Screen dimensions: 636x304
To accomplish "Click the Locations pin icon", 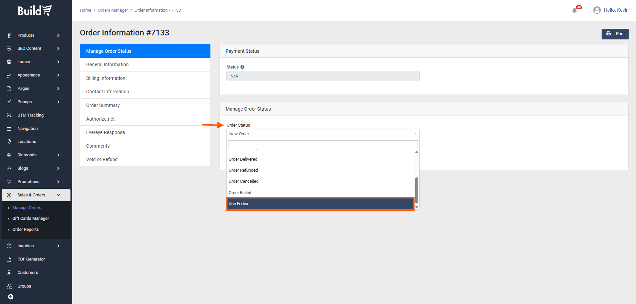I will (x=9, y=142).
